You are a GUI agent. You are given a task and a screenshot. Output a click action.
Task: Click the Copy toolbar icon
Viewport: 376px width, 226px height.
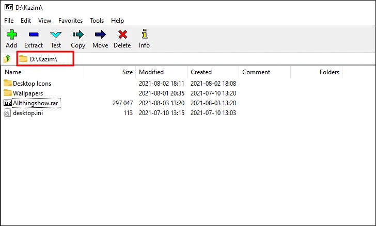tap(78, 35)
